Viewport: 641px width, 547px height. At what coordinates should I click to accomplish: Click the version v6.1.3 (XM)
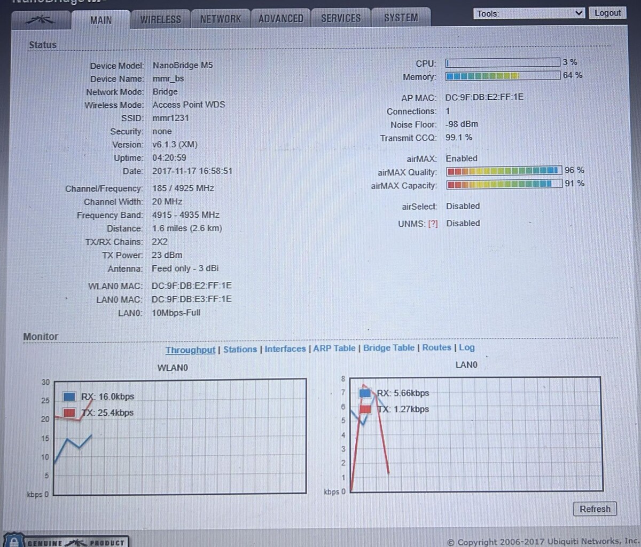coord(175,145)
